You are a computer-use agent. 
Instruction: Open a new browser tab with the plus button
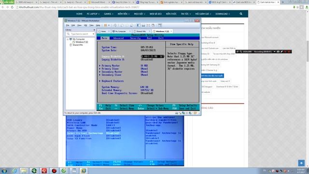point(283,2)
